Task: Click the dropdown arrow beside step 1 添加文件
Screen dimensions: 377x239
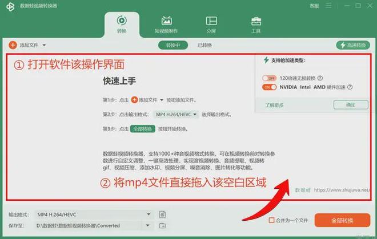Action: pyautogui.click(x=162, y=100)
